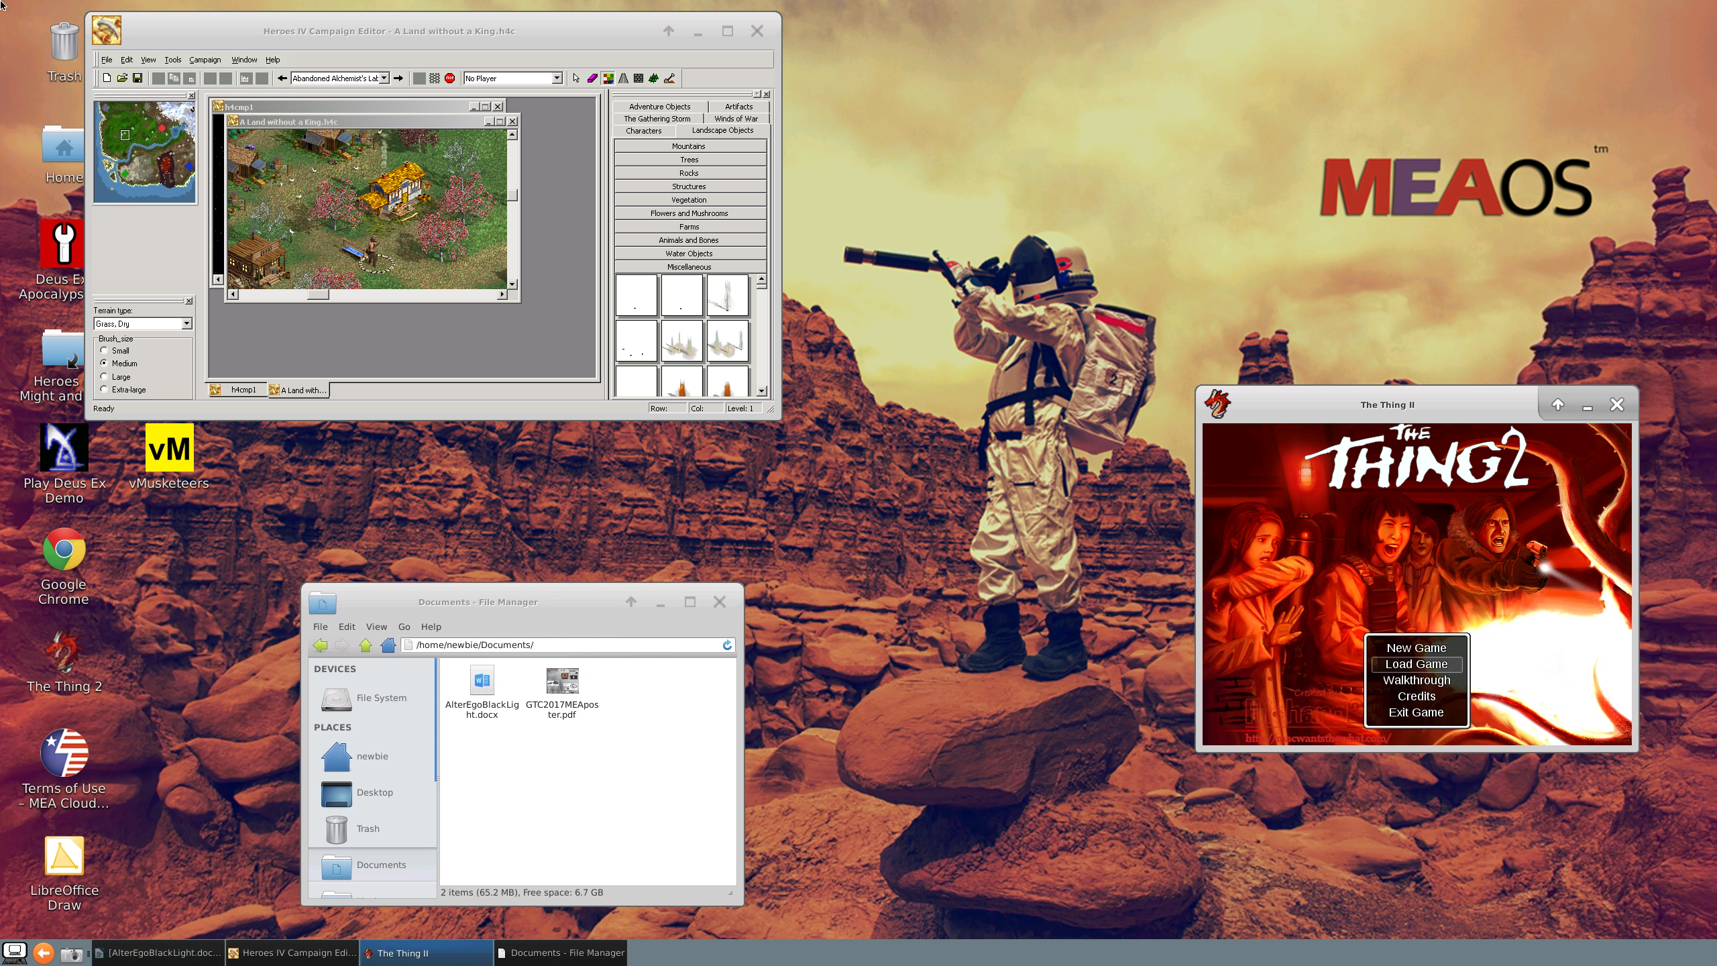Select the trees object tool icon
The image size is (1717, 966).
coord(654,78)
